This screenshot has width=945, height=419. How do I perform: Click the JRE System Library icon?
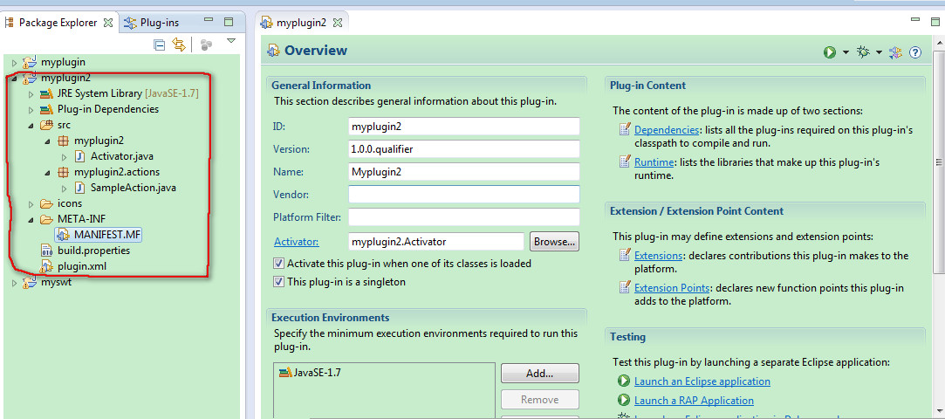(x=46, y=94)
